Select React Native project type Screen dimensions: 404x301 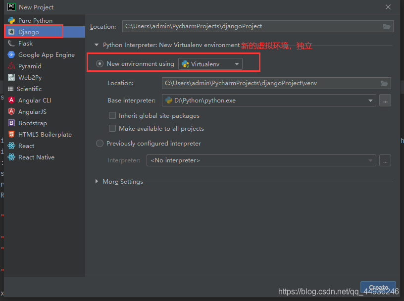(x=45, y=157)
